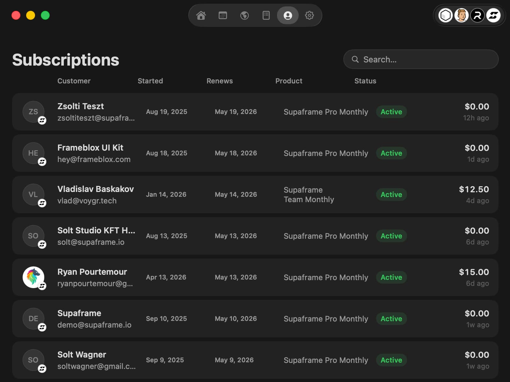Click the green macOS window zoom button
This screenshot has width=510, height=382.
click(x=45, y=15)
